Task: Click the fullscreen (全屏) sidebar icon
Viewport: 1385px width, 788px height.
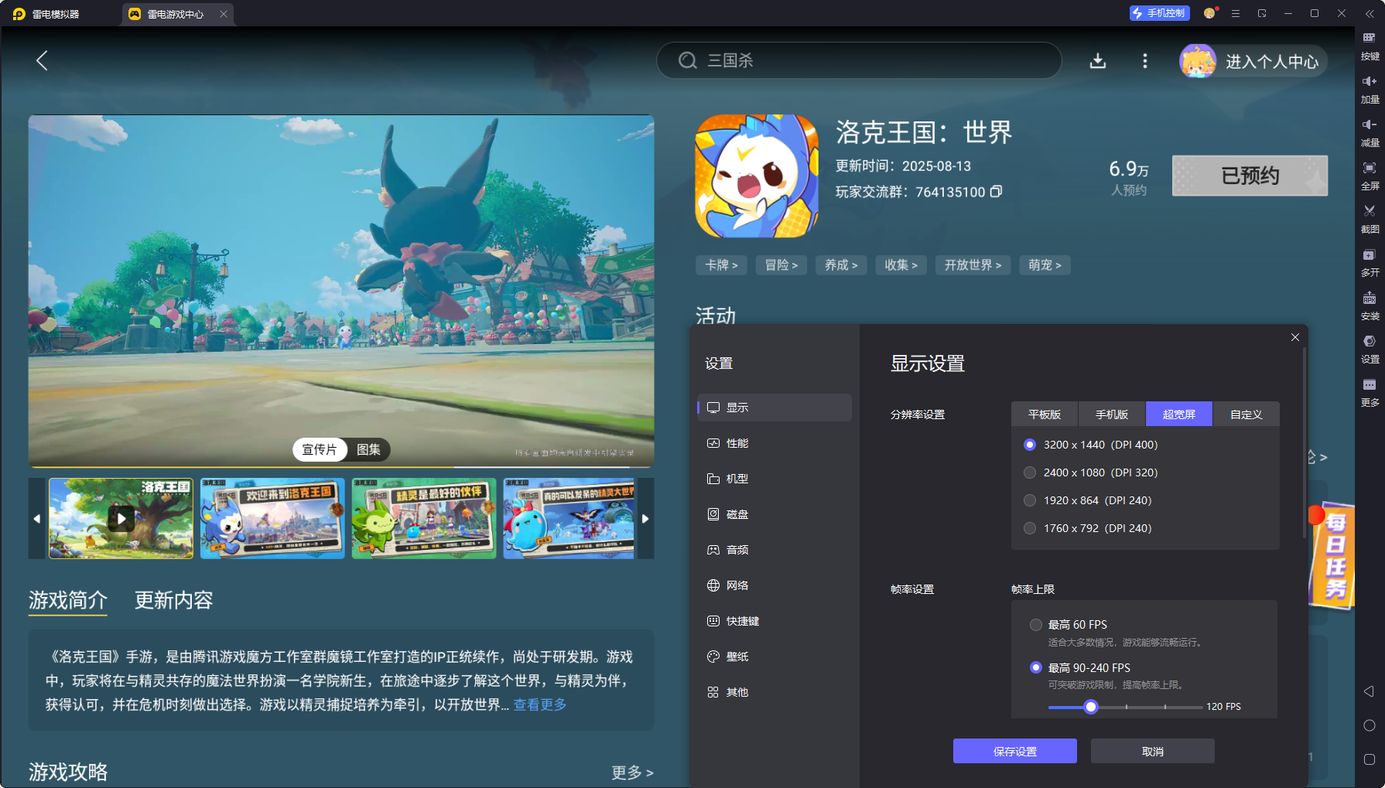Action: pos(1370,175)
